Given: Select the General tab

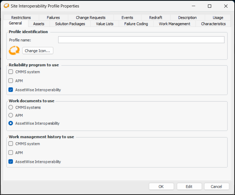Looking at the screenshot, I should (x=15, y=23).
